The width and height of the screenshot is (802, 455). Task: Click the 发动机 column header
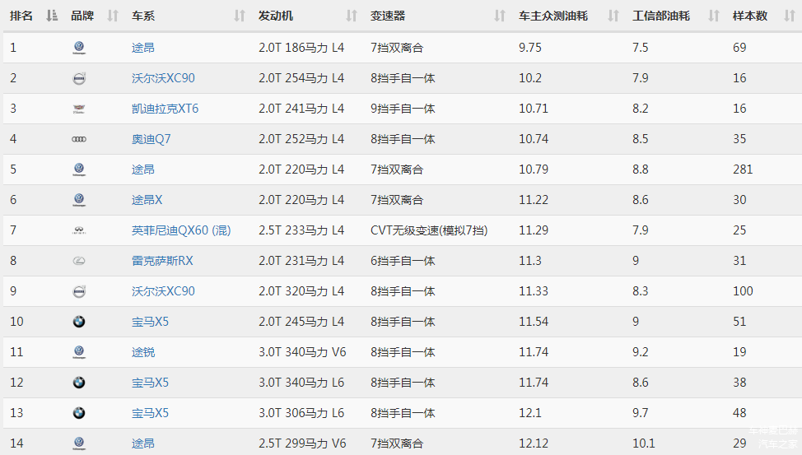click(x=275, y=16)
